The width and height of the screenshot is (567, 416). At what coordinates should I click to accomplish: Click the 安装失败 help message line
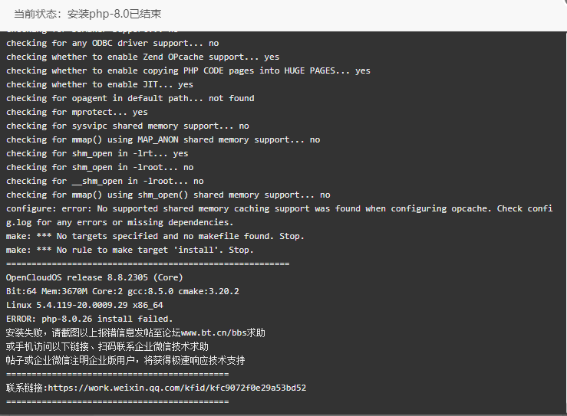point(136,332)
